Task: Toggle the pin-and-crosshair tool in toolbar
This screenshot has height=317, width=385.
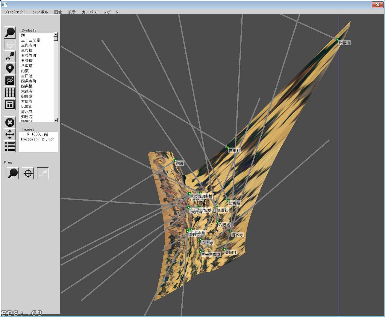Action: (x=10, y=56)
